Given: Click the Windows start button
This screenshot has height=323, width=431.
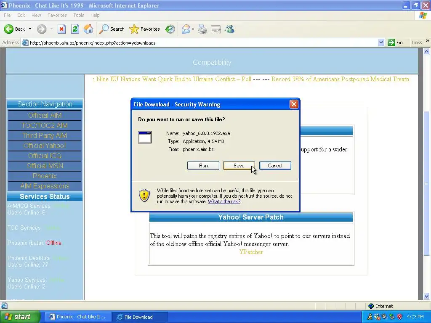Looking at the screenshot, I should 19,317.
